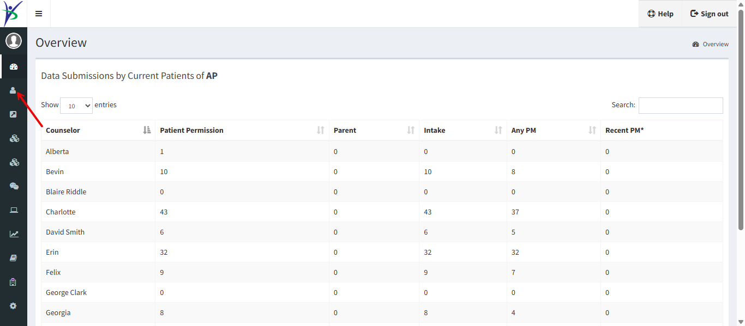Open the book sidebar icon
This screenshot has height=326, width=745.
(x=14, y=258)
